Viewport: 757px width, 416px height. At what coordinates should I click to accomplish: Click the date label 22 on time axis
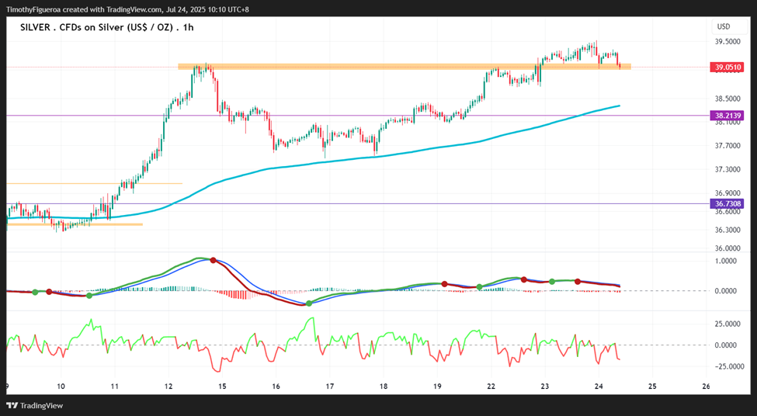(491, 386)
